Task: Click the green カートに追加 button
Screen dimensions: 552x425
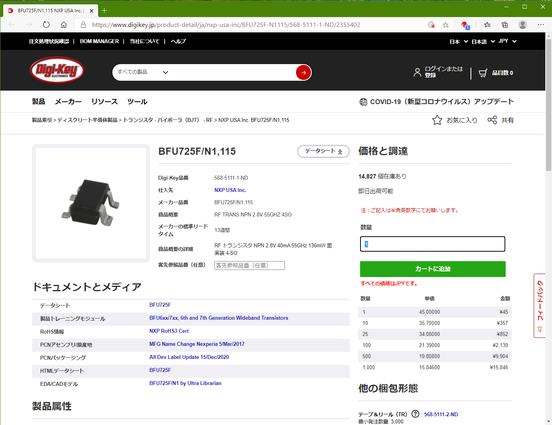Action: pos(432,269)
